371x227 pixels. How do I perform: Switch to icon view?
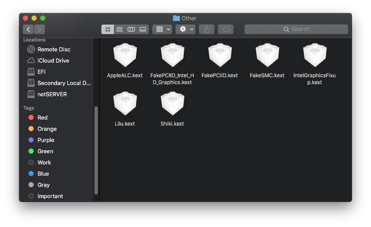108,29
